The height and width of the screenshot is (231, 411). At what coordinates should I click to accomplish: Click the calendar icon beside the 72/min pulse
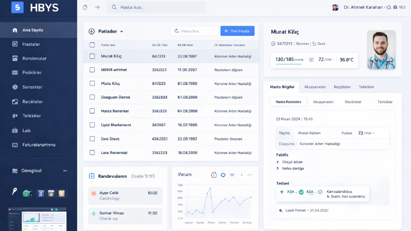tap(311, 60)
